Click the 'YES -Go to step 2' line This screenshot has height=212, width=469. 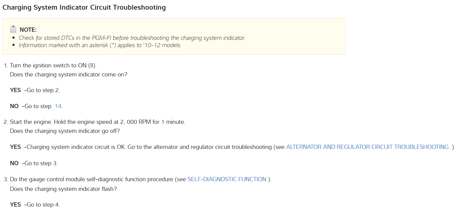point(35,90)
